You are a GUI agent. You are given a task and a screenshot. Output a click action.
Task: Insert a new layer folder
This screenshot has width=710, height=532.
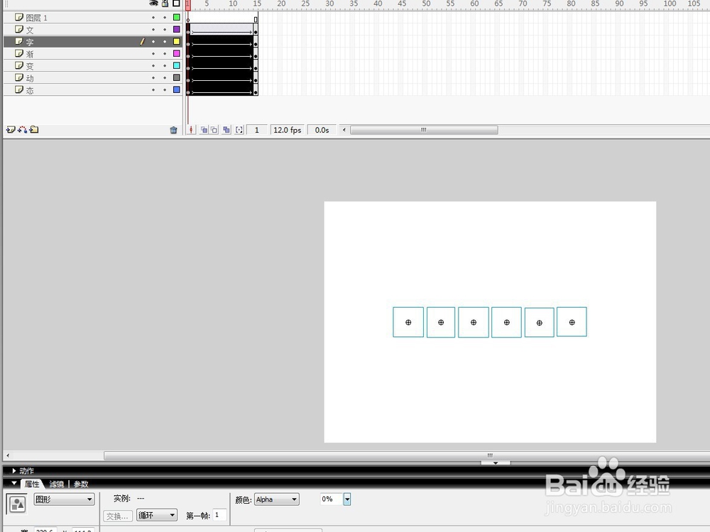pyautogui.click(x=34, y=130)
